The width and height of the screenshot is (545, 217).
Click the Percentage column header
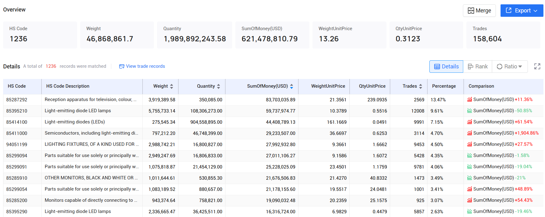point(444,86)
